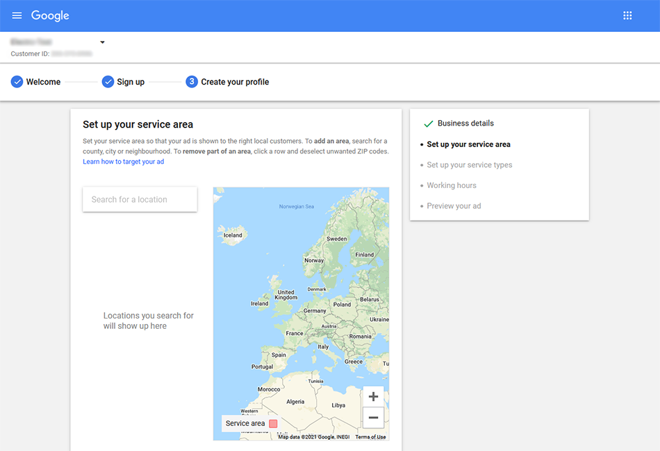Click the Business details green checkmark
The image size is (660, 451).
click(x=429, y=124)
